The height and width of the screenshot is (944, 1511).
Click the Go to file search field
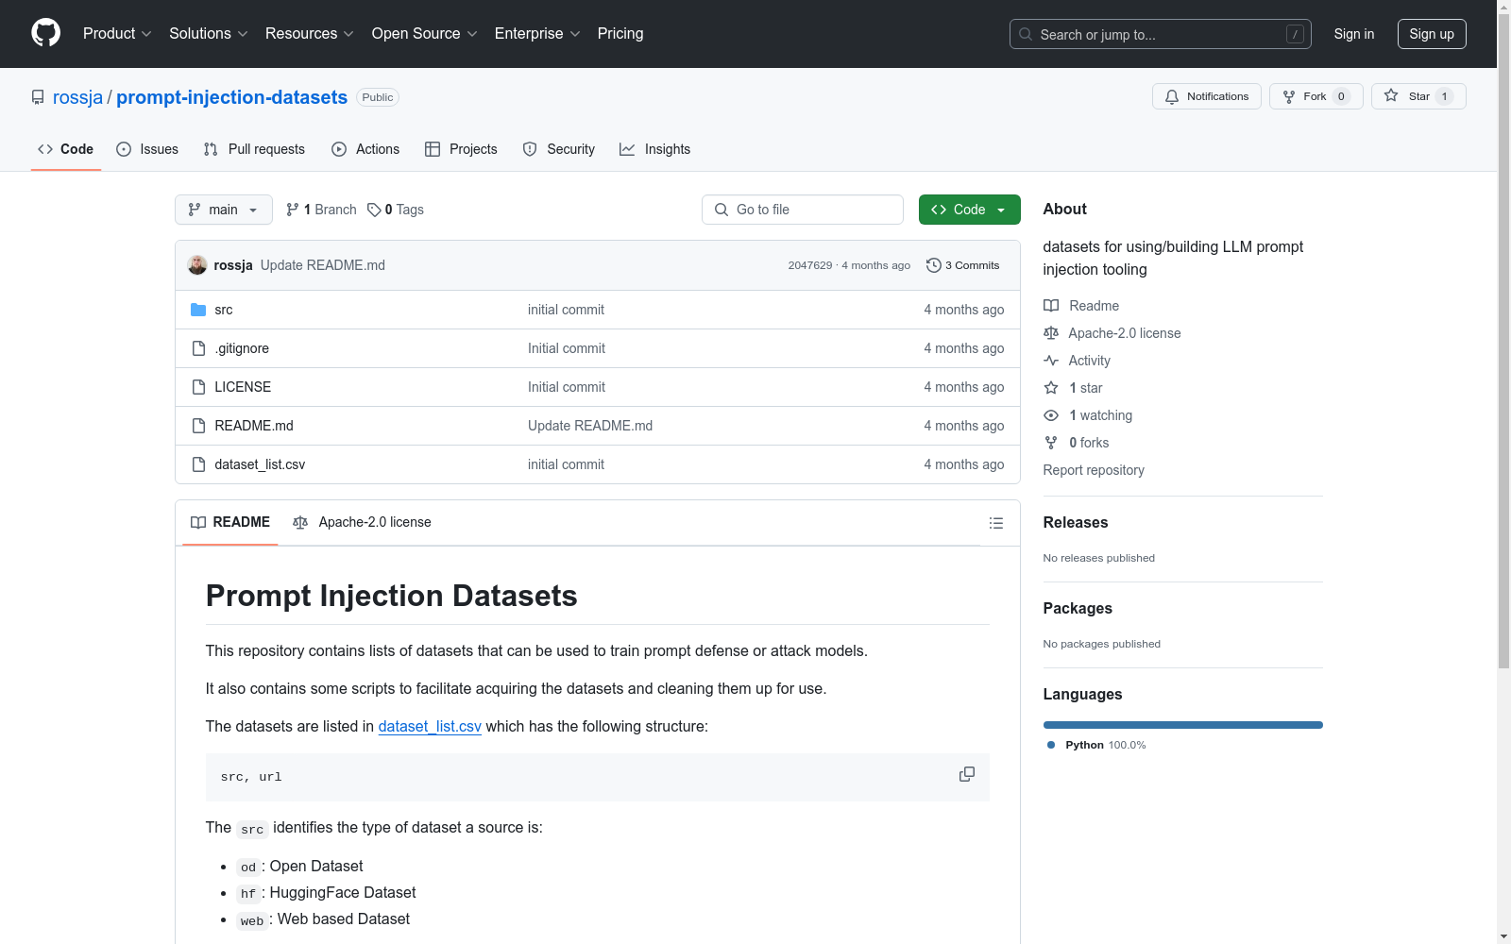pyautogui.click(x=803, y=210)
